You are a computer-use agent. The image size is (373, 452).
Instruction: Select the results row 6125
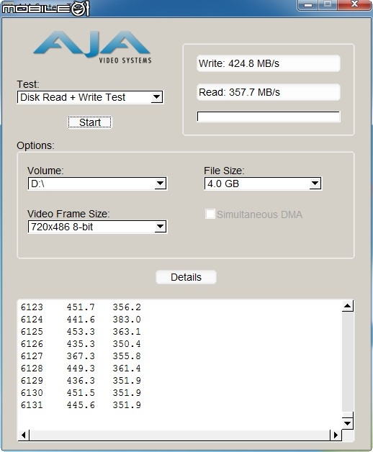(81, 332)
